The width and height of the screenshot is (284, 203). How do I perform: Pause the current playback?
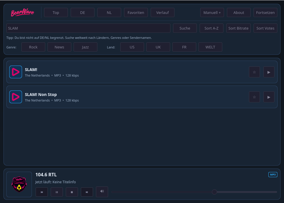57,192
